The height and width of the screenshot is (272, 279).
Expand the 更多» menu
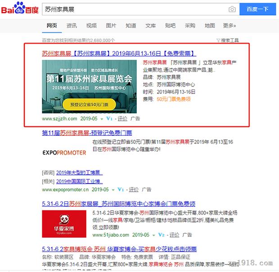tap(229, 26)
